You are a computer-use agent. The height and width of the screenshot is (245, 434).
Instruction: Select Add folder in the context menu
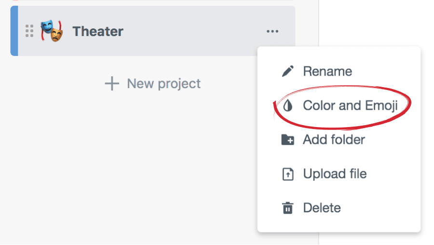pos(334,140)
